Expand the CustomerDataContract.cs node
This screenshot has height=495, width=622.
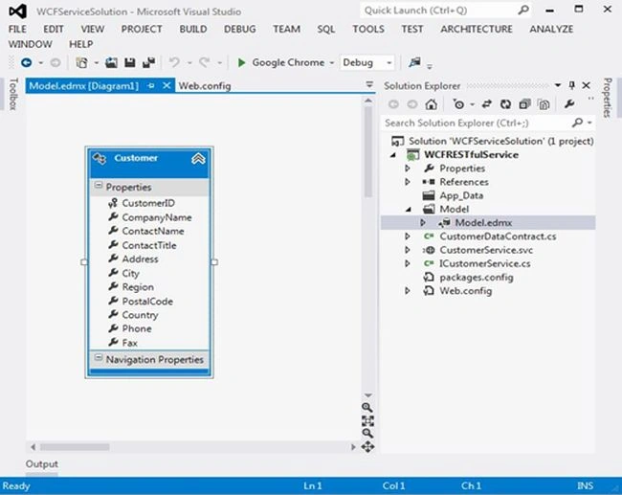pos(408,236)
